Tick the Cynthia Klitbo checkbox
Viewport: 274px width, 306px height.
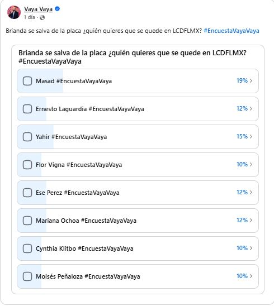tap(27, 248)
